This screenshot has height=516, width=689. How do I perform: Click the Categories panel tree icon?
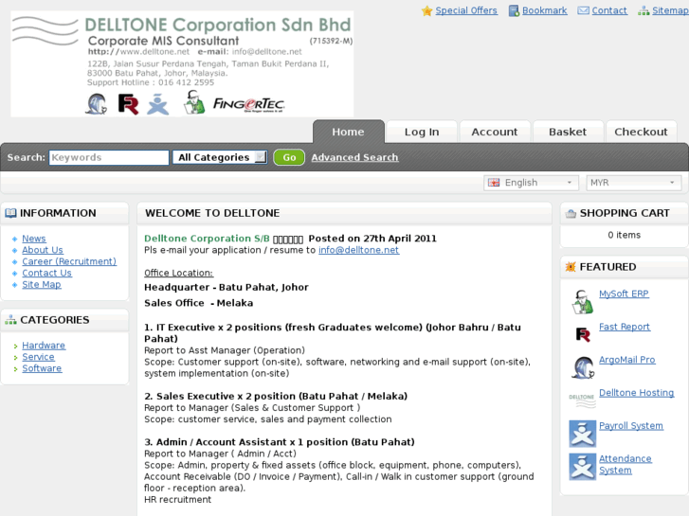click(10, 320)
